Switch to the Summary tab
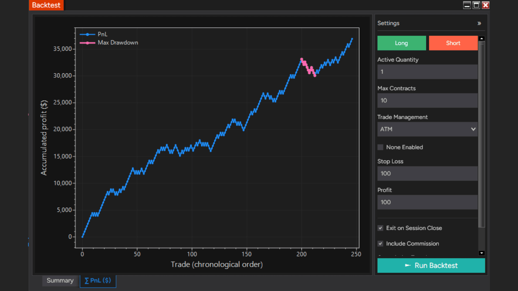 point(60,281)
